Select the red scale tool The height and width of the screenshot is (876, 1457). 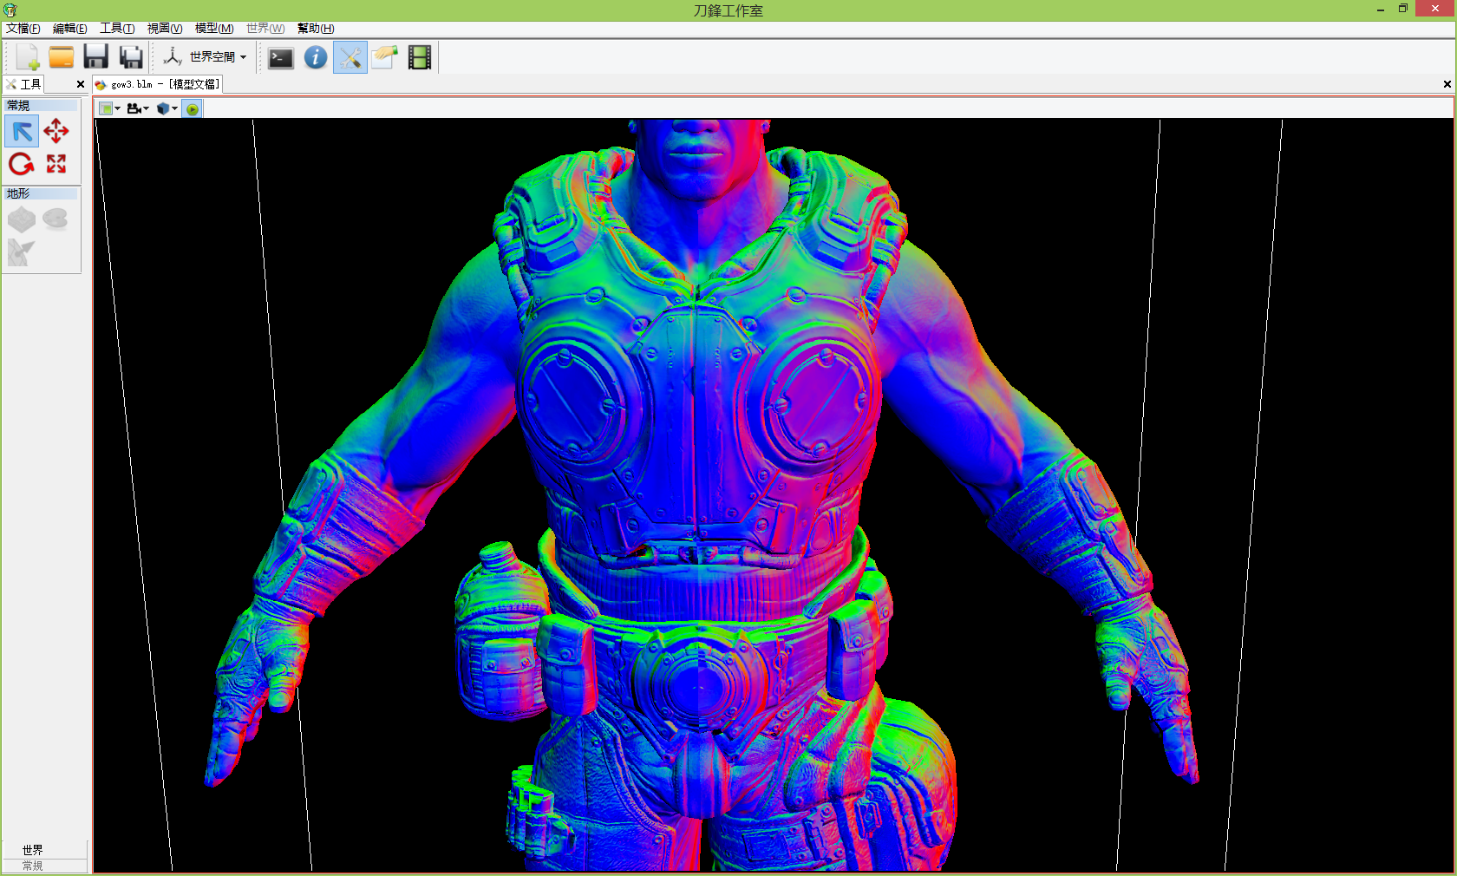tap(56, 164)
